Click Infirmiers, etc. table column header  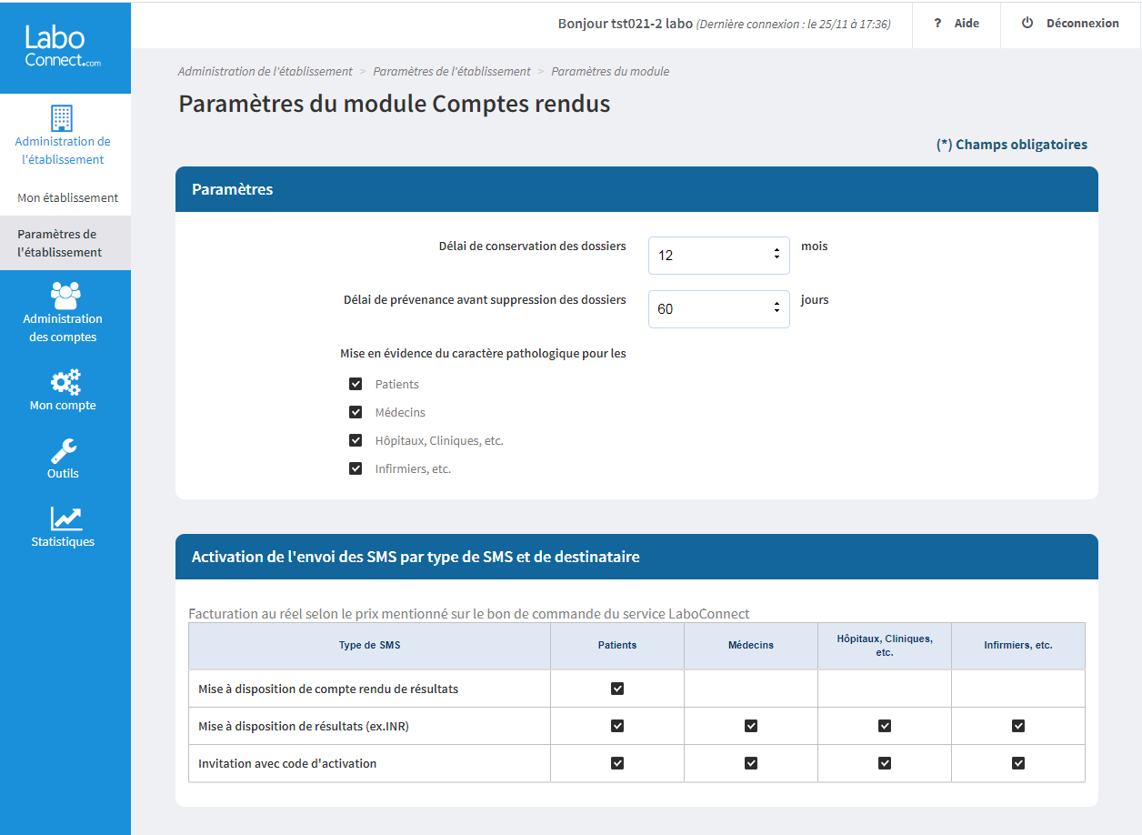tap(1018, 646)
